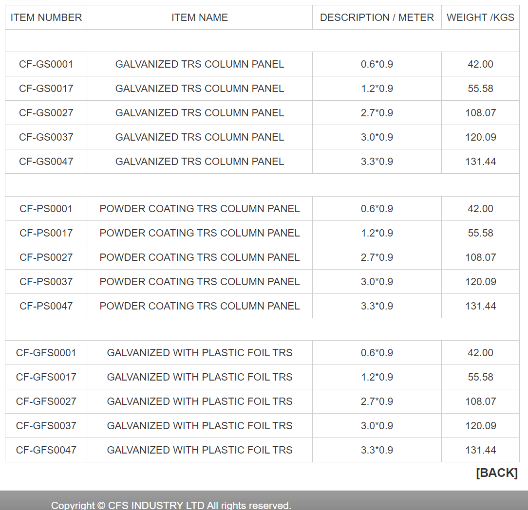The height and width of the screenshot is (510, 528).
Task: Click item number CF-PS0037
Action: (x=46, y=282)
